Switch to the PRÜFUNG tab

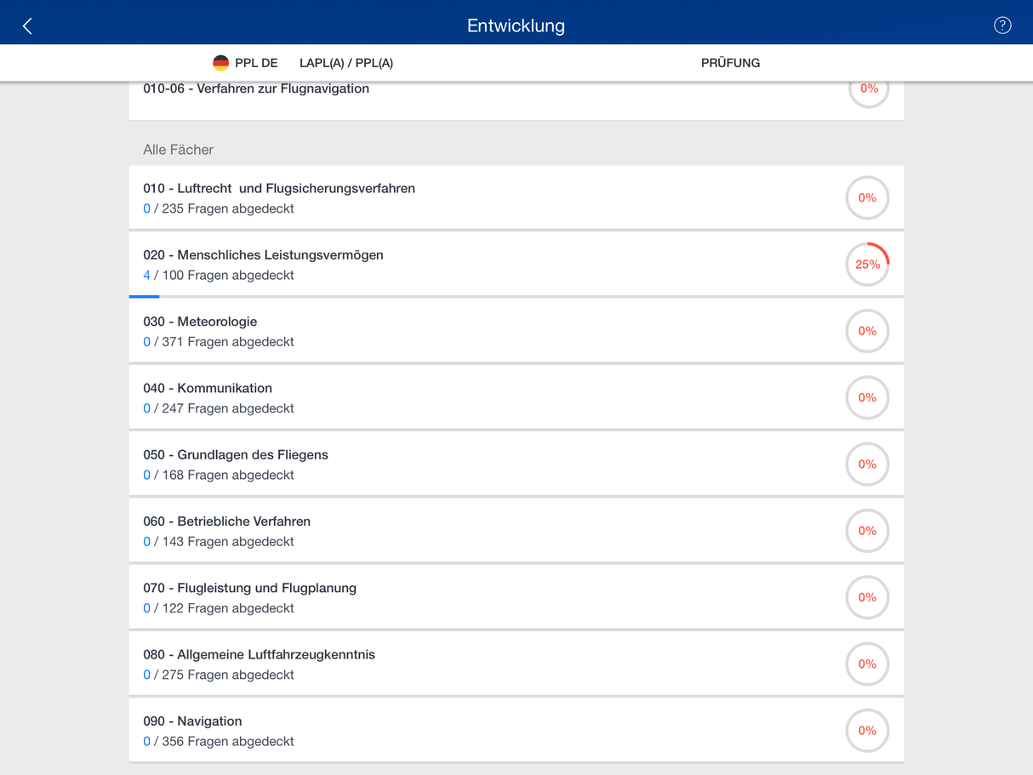730,63
